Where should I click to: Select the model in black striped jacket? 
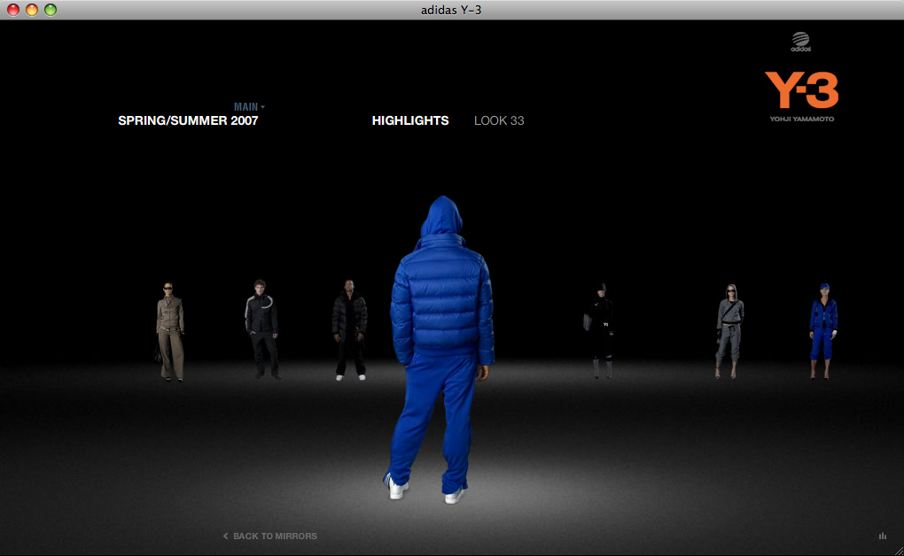pos(261,329)
